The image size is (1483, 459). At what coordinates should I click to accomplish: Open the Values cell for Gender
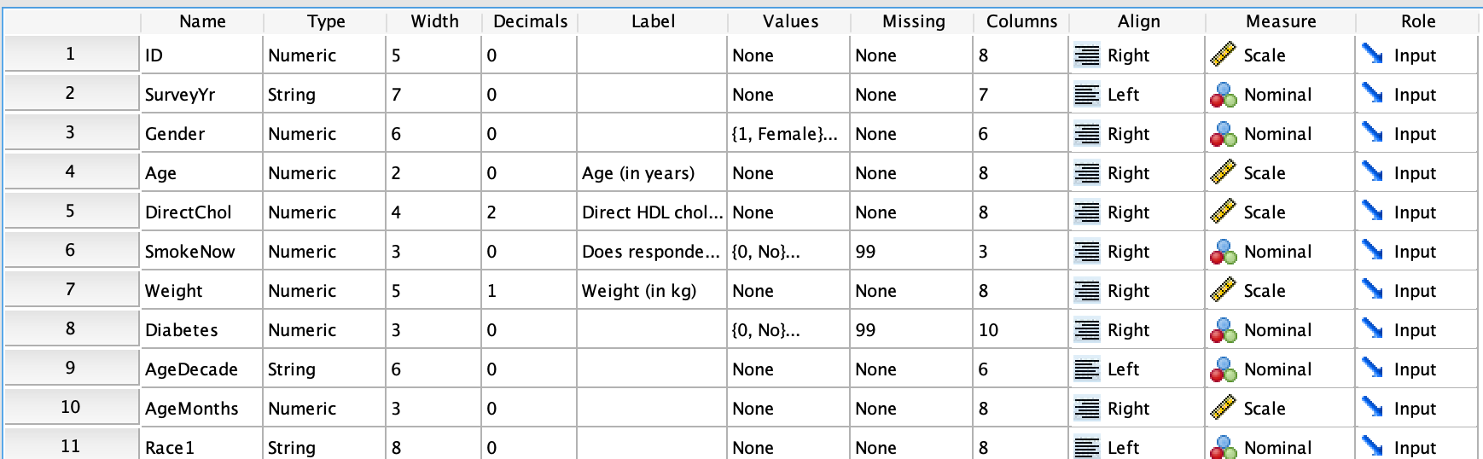[788, 134]
